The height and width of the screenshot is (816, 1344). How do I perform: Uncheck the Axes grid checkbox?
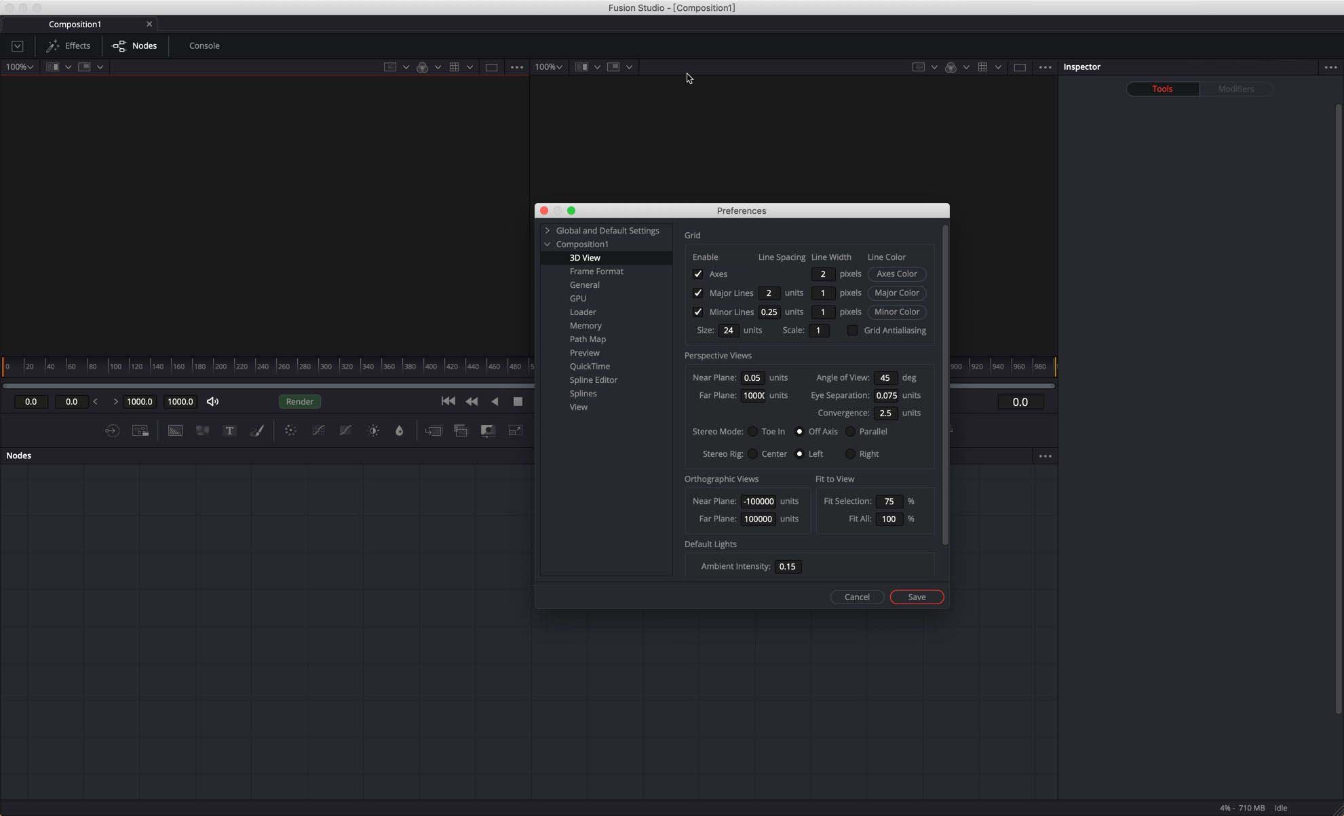(697, 274)
